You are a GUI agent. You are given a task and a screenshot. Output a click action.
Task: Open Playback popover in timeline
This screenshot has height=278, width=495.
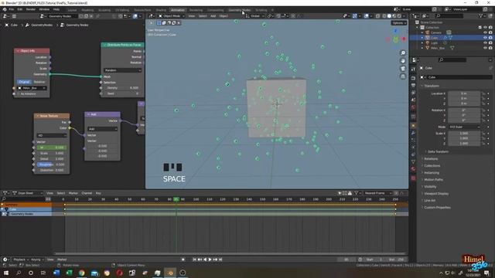coord(20,259)
